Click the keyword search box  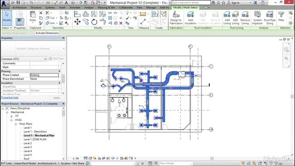point(191,3)
